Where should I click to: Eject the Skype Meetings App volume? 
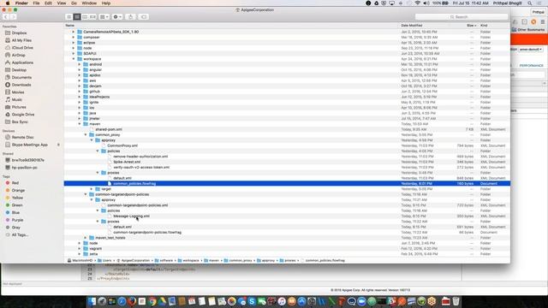pos(58,145)
